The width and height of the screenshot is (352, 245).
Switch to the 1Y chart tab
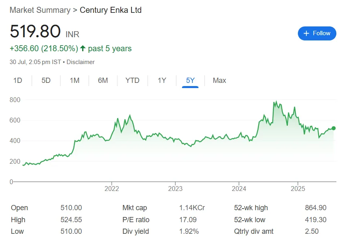pyautogui.click(x=162, y=80)
